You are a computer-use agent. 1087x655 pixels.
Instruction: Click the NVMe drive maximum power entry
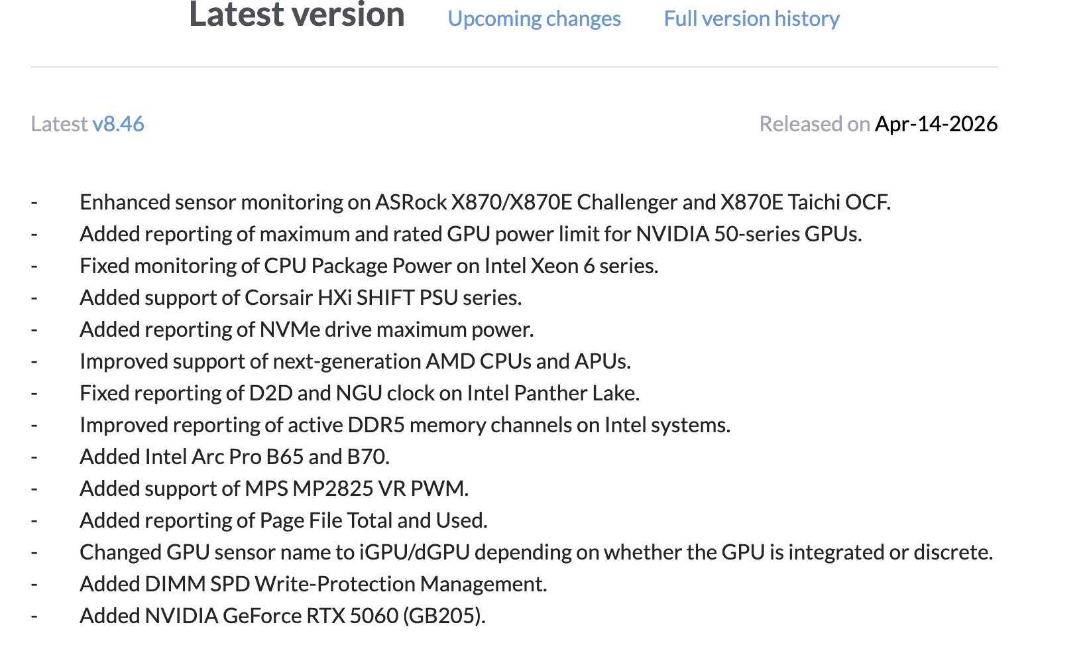pos(306,329)
